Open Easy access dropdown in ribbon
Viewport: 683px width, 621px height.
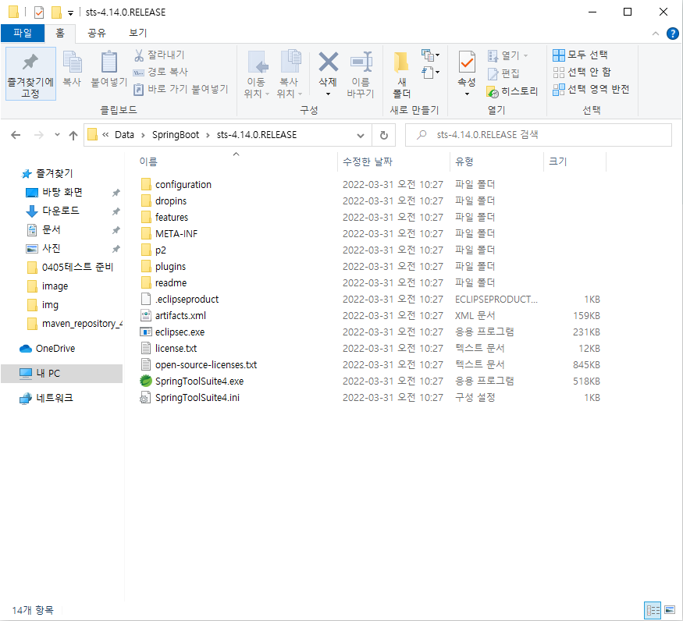click(x=430, y=73)
